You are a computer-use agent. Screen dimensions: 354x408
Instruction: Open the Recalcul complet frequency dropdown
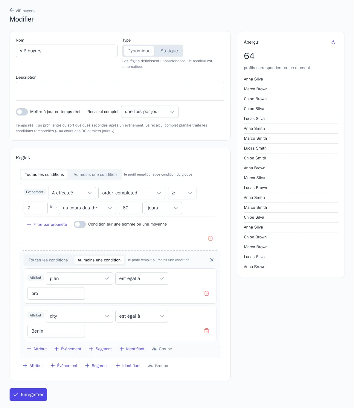[x=150, y=112]
